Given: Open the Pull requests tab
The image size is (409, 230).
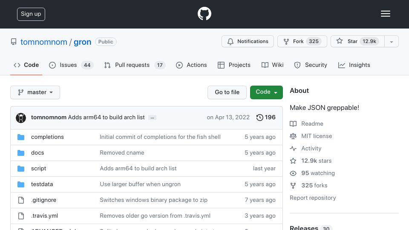Looking at the screenshot, I should pyautogui.click(x=135, y=65).
